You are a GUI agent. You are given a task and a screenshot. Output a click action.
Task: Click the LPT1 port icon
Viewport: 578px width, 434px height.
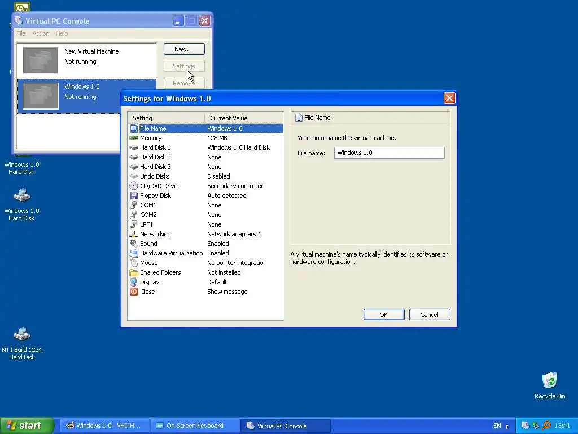pyautogui.click(x=134, y=224)
